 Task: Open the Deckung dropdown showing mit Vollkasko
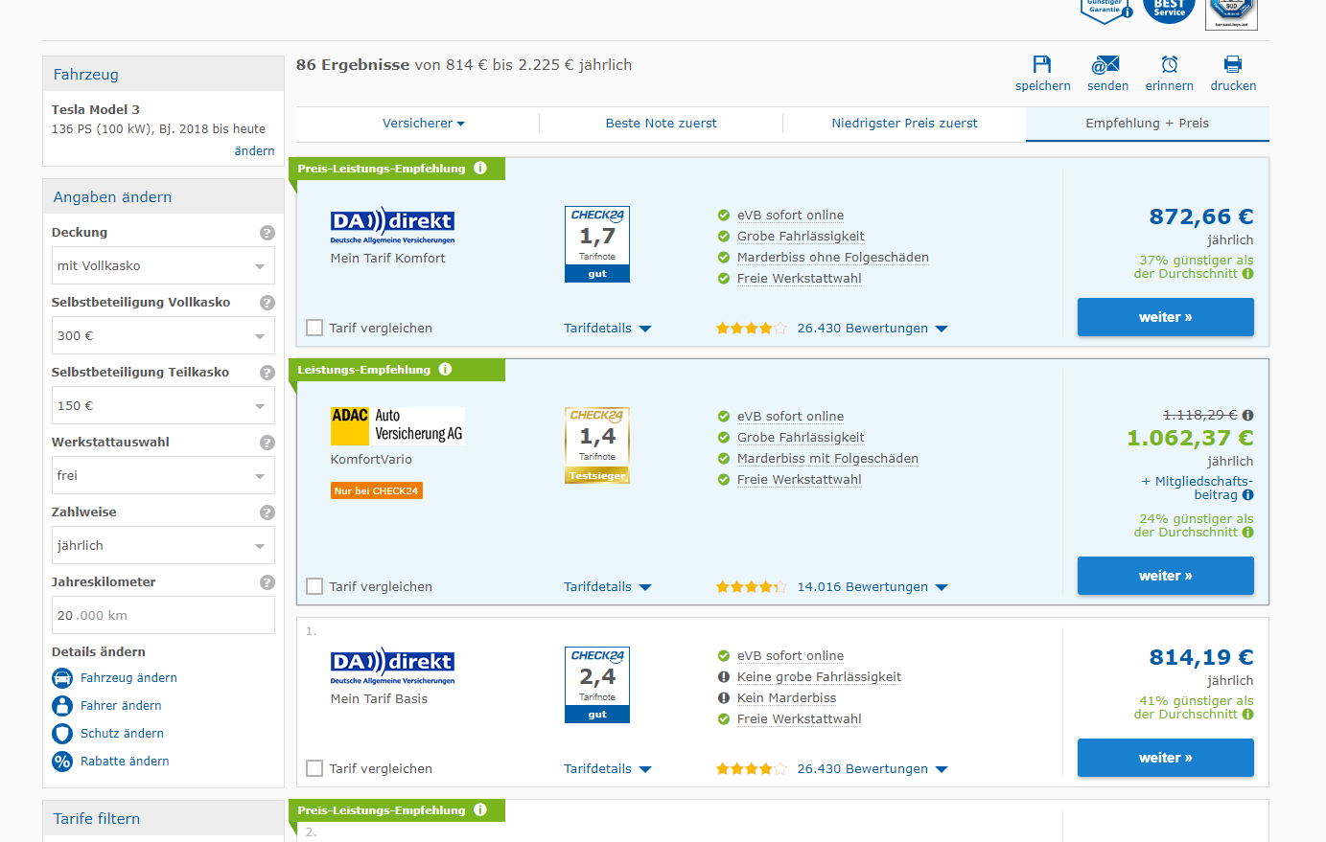tap(163, 265)
